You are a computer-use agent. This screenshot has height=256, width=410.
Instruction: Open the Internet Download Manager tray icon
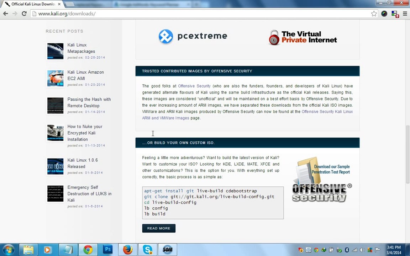(x=324, y=250)
